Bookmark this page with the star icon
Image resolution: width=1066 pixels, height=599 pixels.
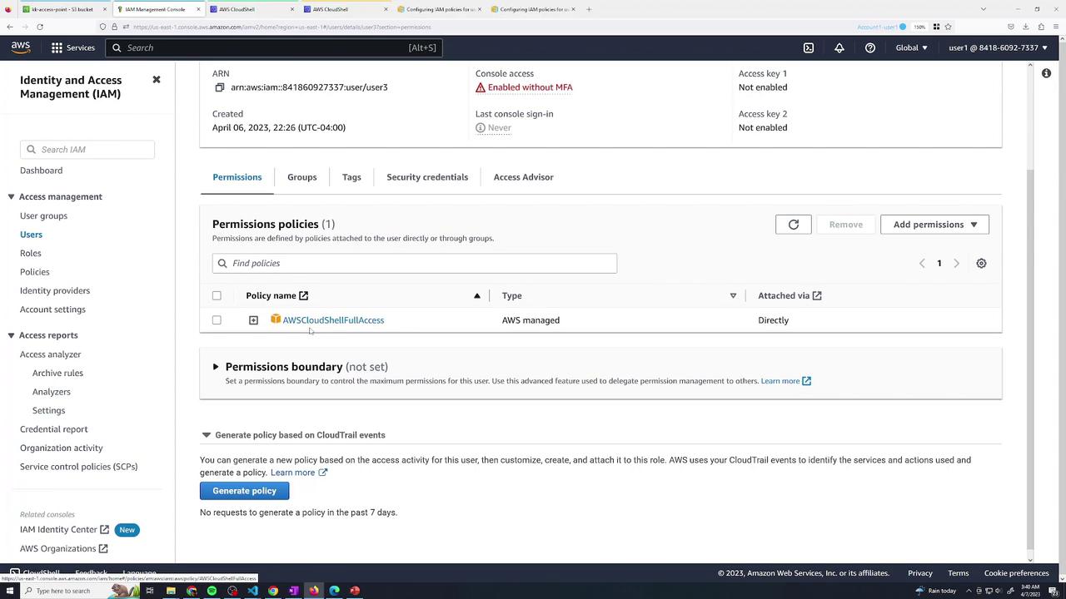(x=948, y=27)
